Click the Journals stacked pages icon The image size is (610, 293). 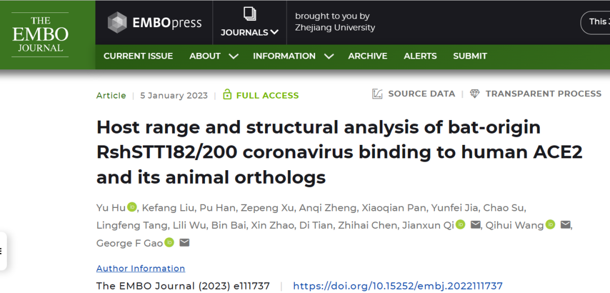[250, 14]
